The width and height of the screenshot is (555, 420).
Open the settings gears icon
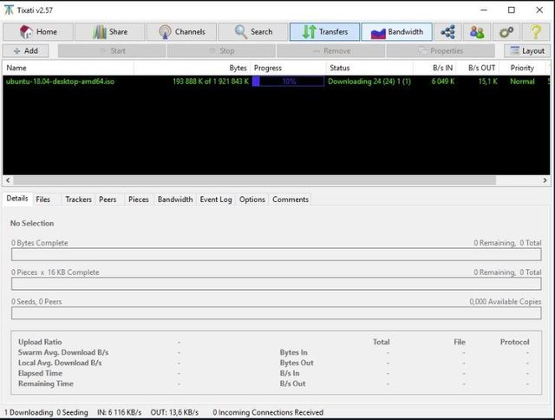click(x=506, y=32)
